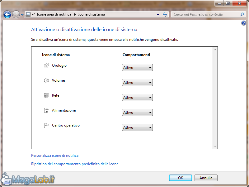Click Icone di sistema breadcrumb
Viewport: 249px width, 187px height.
point(92,14)
